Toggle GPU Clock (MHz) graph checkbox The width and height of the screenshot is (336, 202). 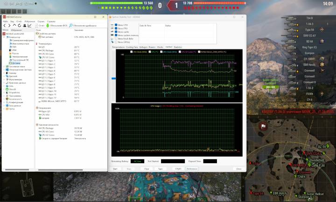click(161, 52)
